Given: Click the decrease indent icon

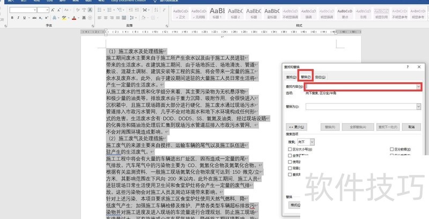Looking at the screenshot, I should point(131,10).
